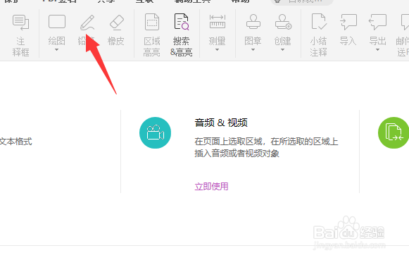
Task: Expand the 绘图 dropdown arrow
Action: 56,50
